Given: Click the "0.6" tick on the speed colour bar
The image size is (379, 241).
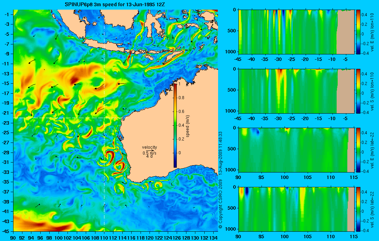Looking at the screenshot, I should (182, 112).
